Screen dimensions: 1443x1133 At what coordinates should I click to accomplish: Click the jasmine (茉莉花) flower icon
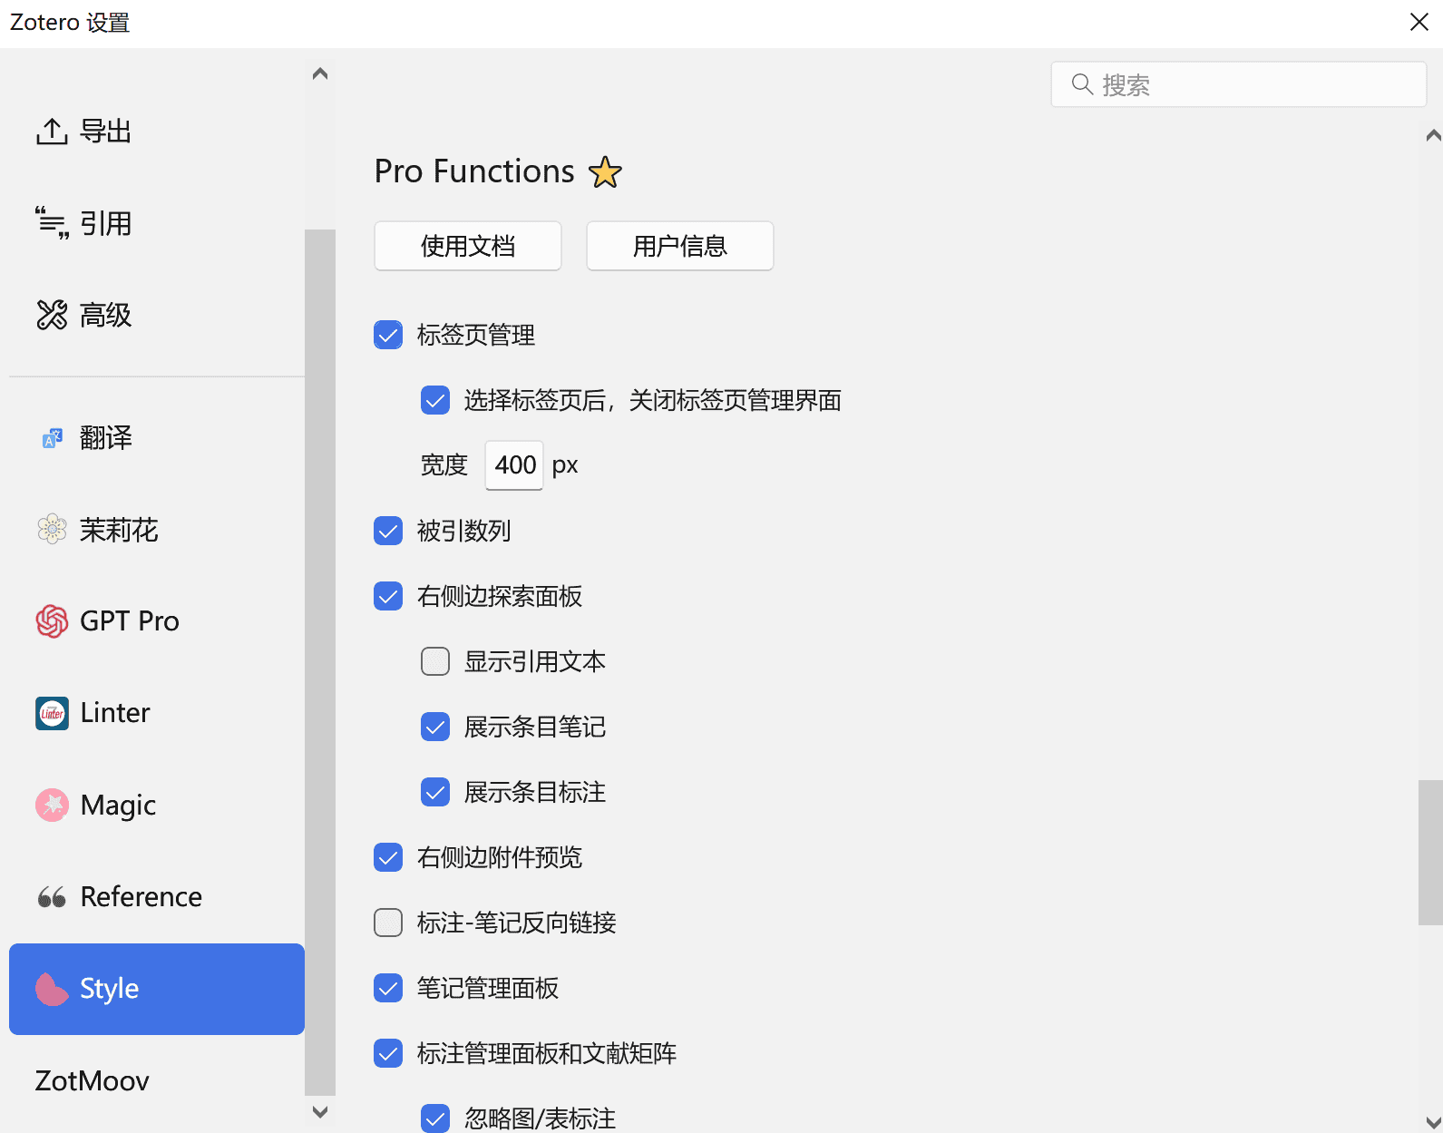pos(52,529)
